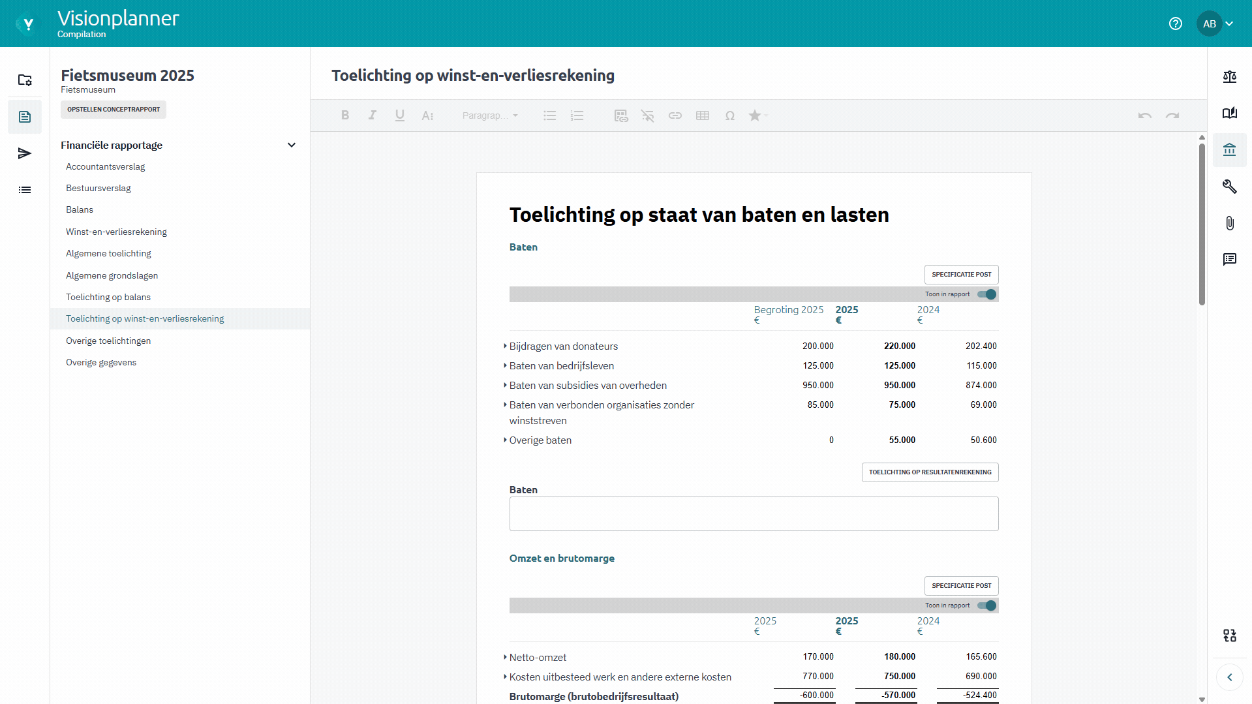Collapse the right panel with the chevron button
This screenshot has height=704, width=1252.
pyautogui.click(x=1230, y=677)
